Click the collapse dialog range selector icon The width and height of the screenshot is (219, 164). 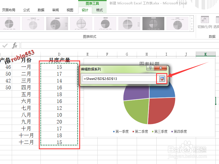[x=162, y=79]
